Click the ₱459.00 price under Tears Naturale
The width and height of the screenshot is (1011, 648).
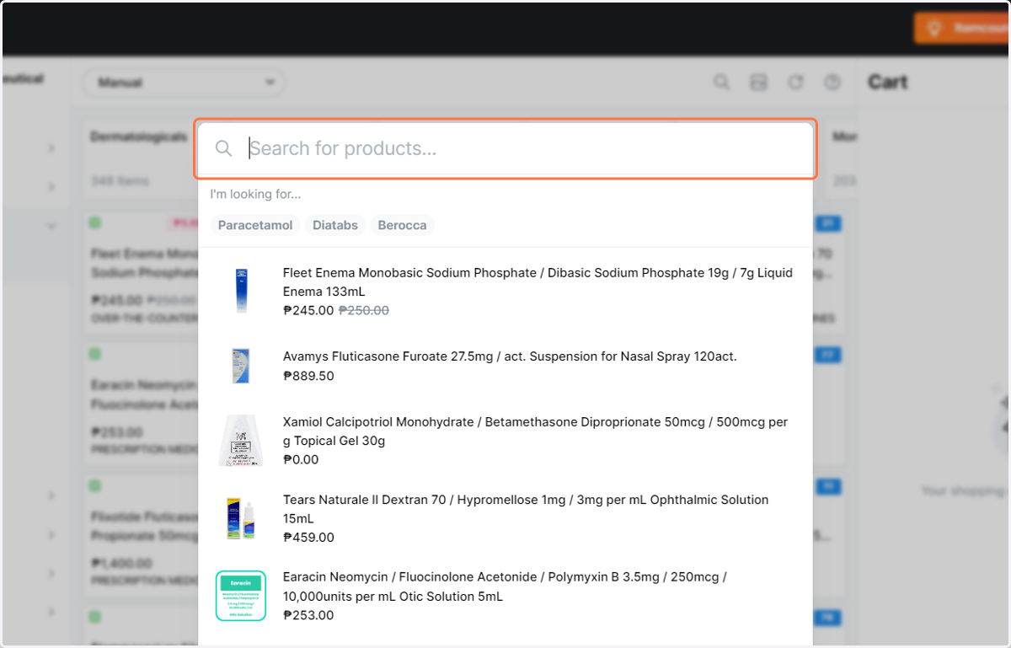coord(308,538)
